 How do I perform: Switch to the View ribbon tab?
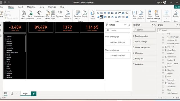(42, 7)
